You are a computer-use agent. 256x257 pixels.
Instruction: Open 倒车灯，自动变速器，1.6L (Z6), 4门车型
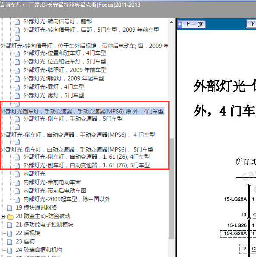(86, 157)
